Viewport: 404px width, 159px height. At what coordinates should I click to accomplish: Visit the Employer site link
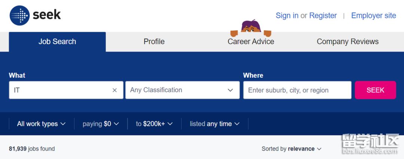click(373, 16)
